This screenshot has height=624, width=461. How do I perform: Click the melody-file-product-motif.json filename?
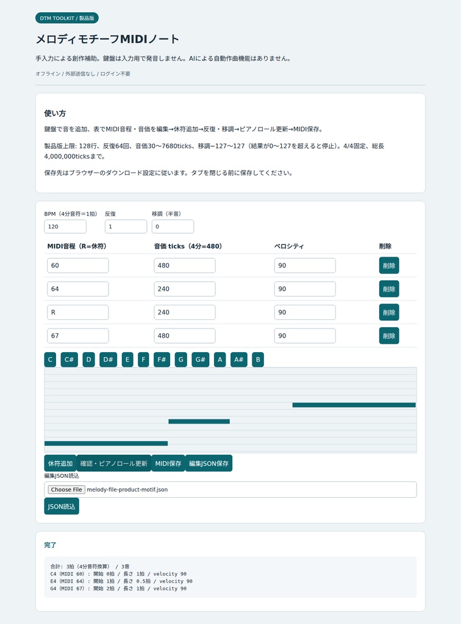tap(127, 489)
